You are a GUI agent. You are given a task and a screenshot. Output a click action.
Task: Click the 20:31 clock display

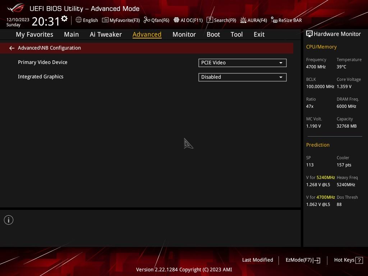click(46, 21)
